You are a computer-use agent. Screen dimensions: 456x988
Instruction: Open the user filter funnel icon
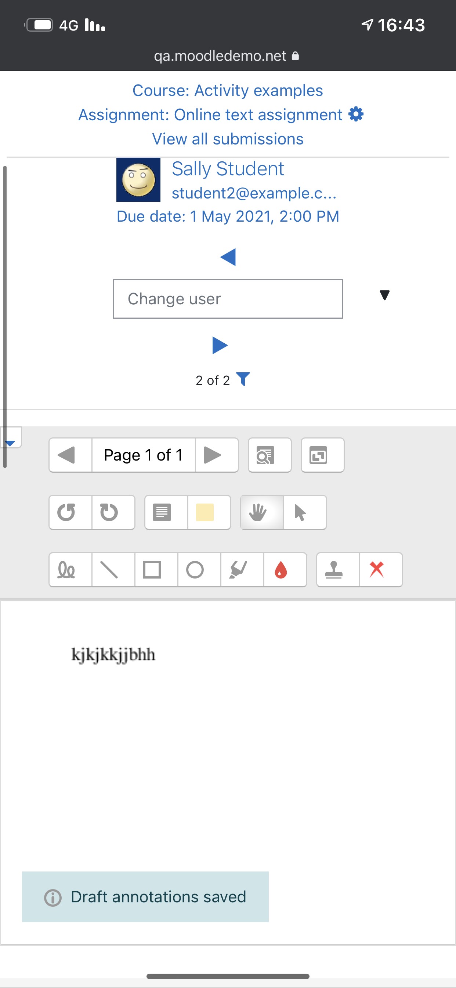tap(243, 379)
